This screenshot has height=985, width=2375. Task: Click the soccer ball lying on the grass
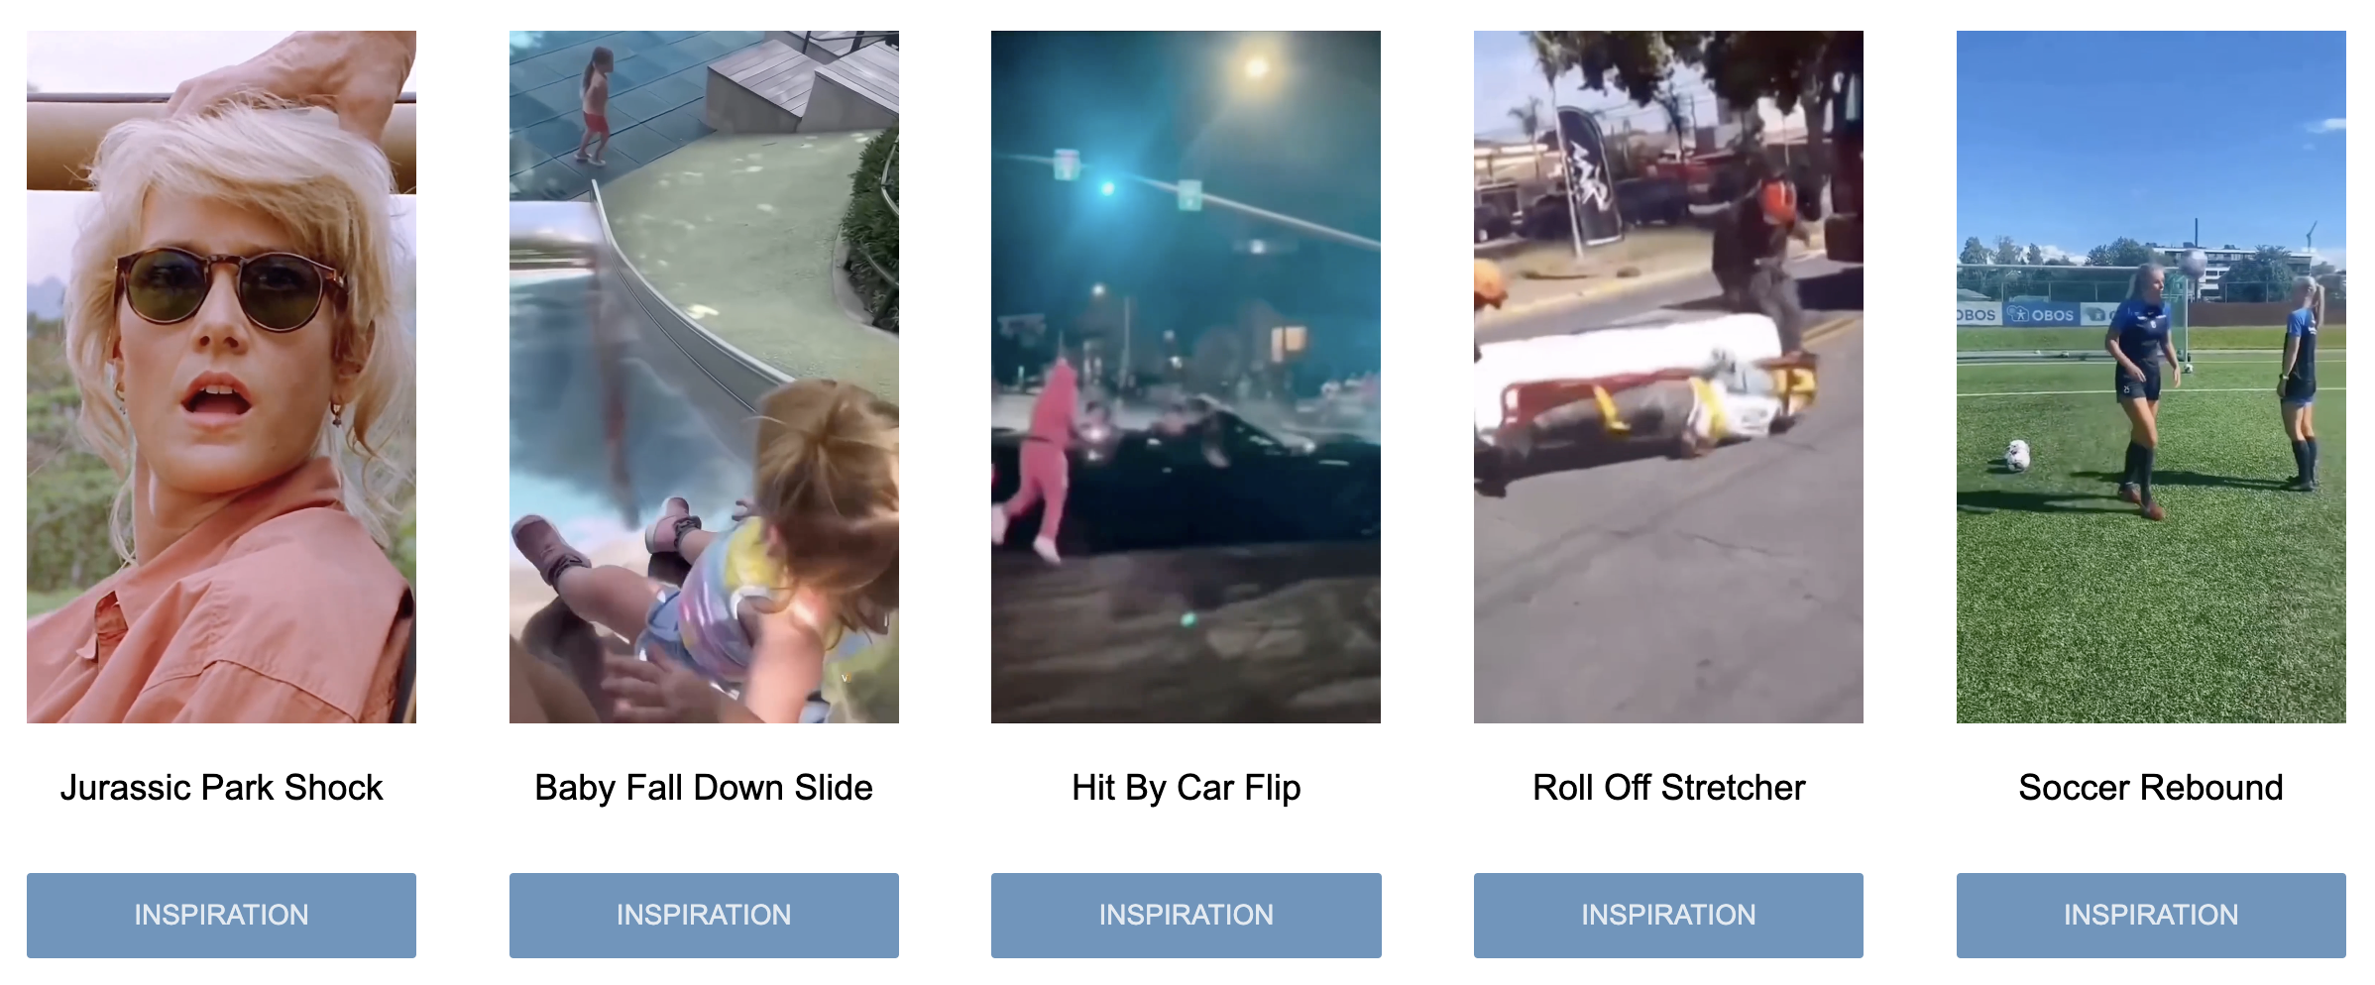tap(2017, 456)
